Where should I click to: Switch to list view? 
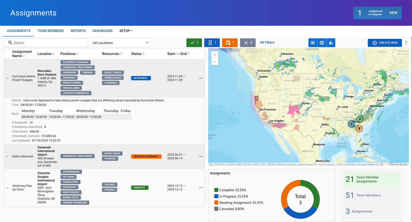pos(313,42)
